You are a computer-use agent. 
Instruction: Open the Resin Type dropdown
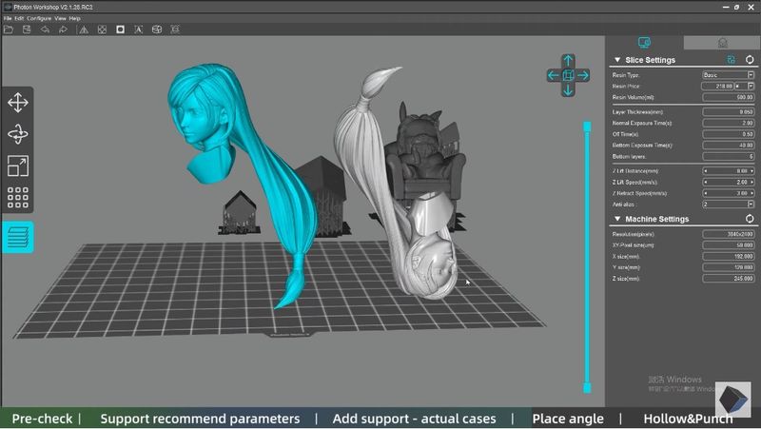[x=728, y=74]
